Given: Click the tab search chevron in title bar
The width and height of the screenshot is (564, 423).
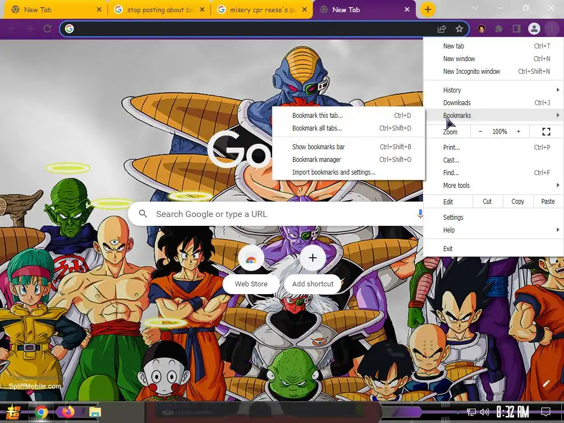Looking at the screenshot, I should click(475, 8).
